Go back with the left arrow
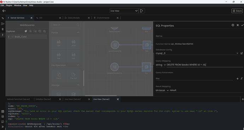 [x=4, y=11]
